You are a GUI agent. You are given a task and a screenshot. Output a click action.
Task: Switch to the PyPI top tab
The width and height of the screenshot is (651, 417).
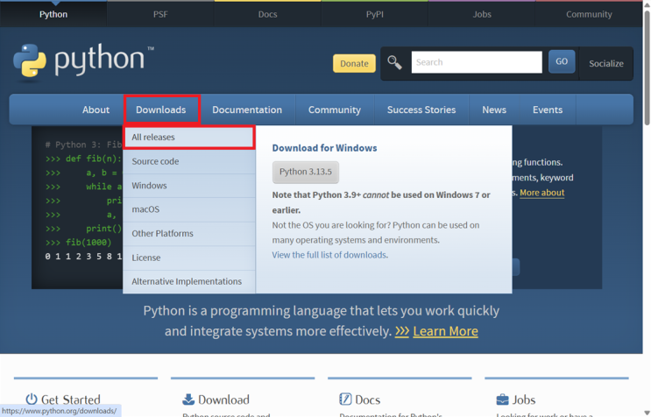click(x=374, y=14)
